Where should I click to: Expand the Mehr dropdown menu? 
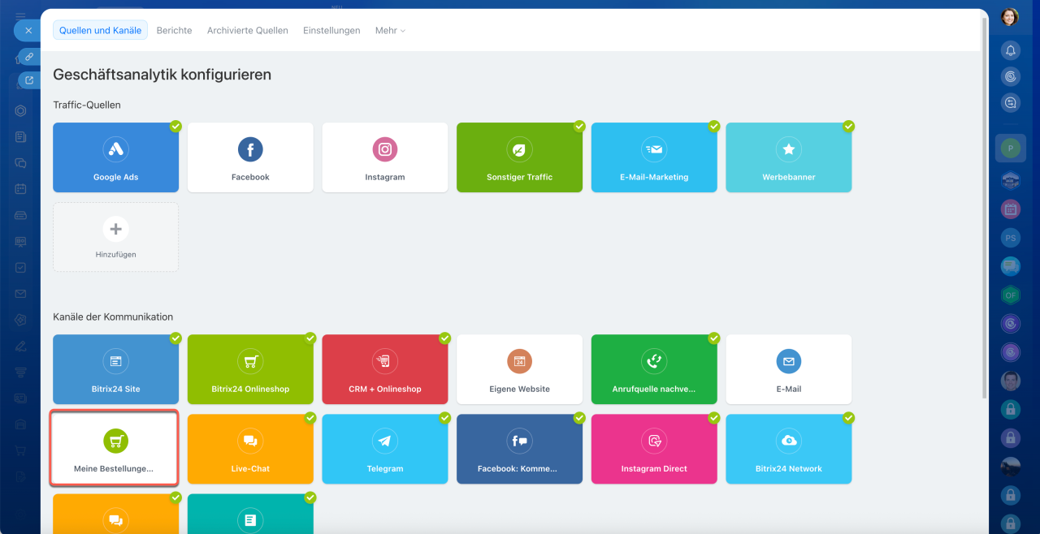pos(390,30)
